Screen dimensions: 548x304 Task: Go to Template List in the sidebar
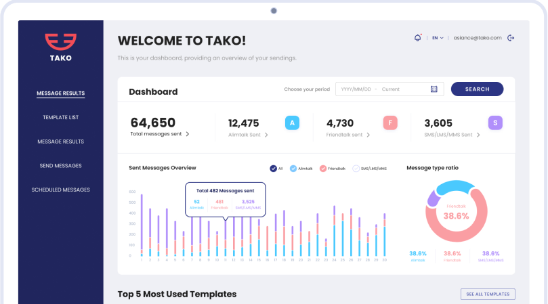(x=60, y=117)
